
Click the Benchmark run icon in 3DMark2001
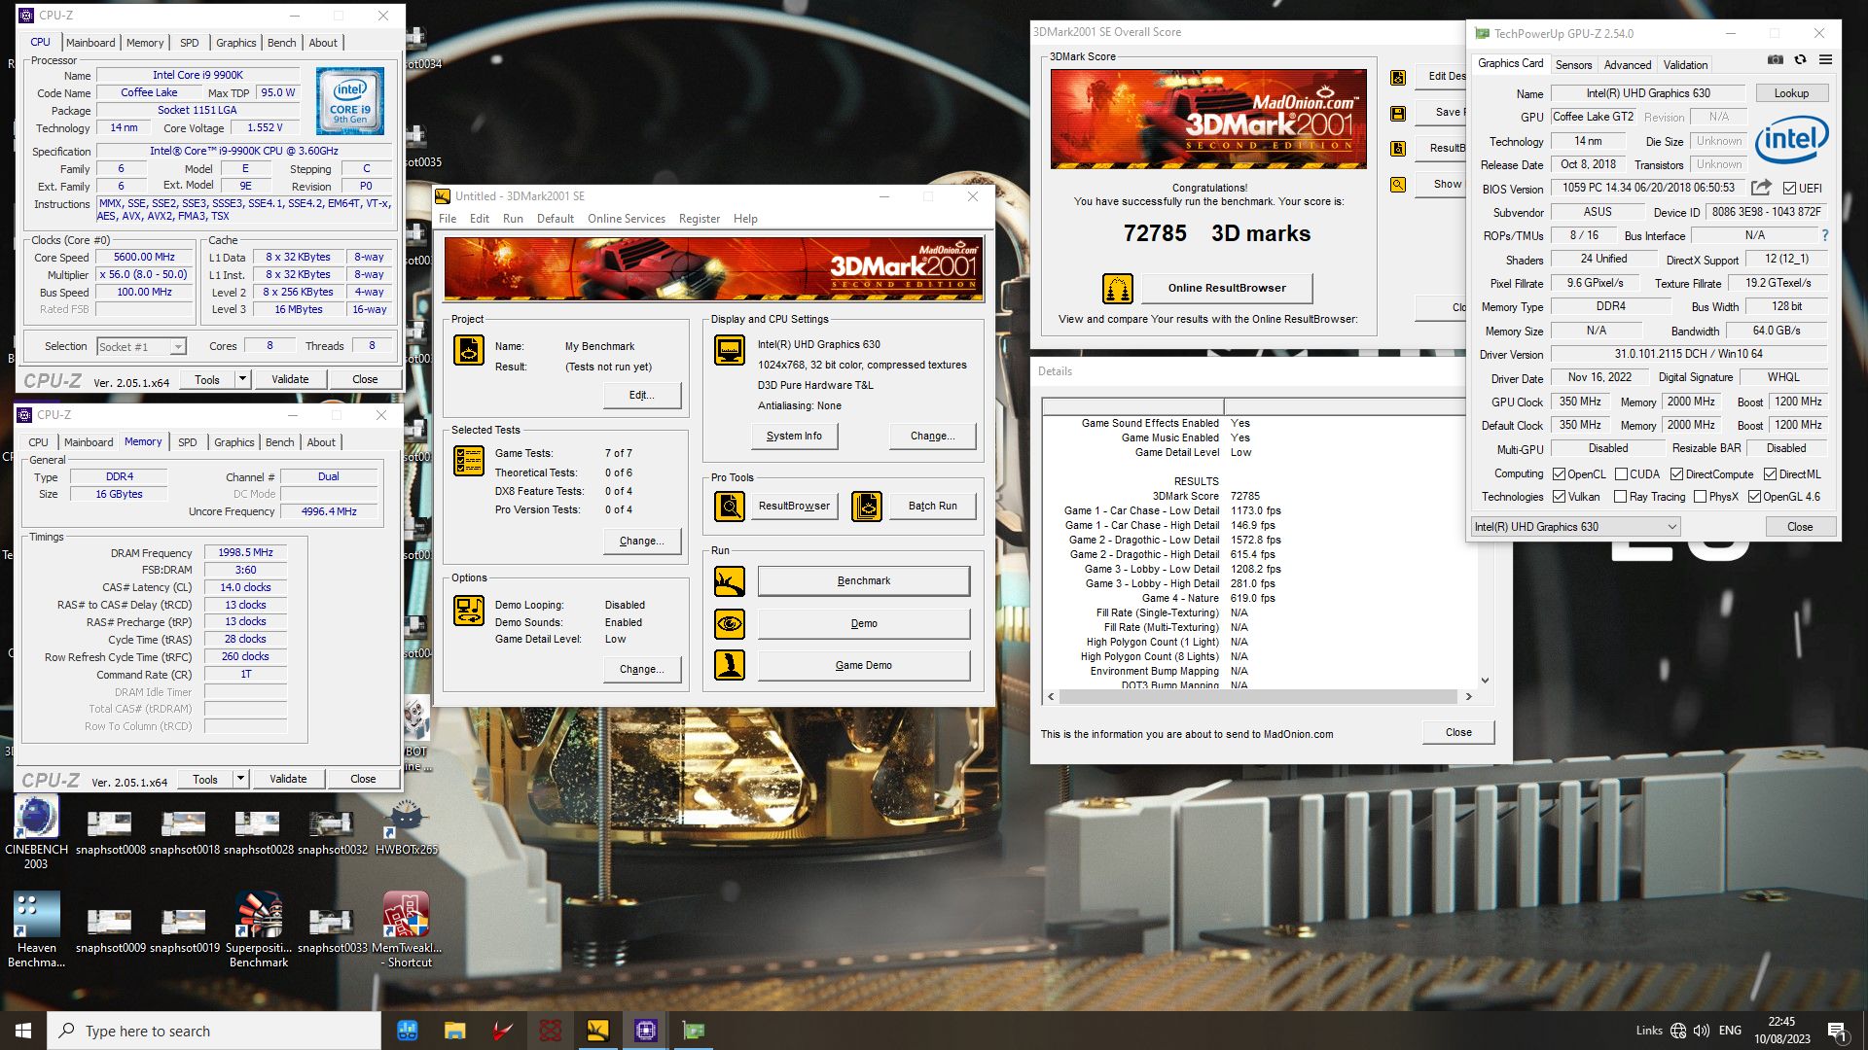pyautogui.click(x=730, y=581)
